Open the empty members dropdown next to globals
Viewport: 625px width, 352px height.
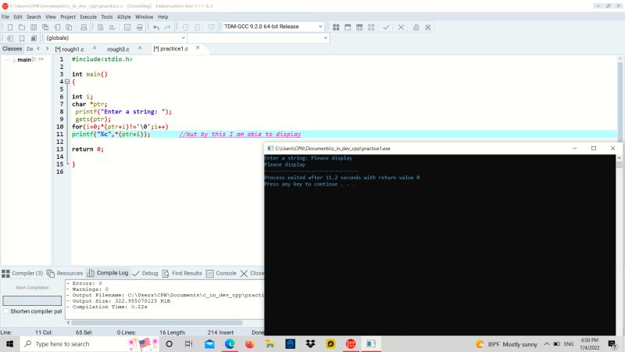point(259,38)
